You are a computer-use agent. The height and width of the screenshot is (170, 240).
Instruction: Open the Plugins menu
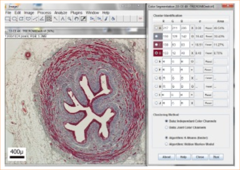pyautogui.click(x=76, y=13)
